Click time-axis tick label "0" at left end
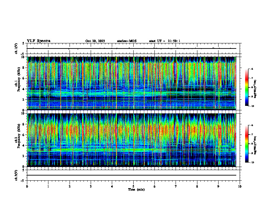This screenshot has width=270, height=209. (x=27, y=186)
